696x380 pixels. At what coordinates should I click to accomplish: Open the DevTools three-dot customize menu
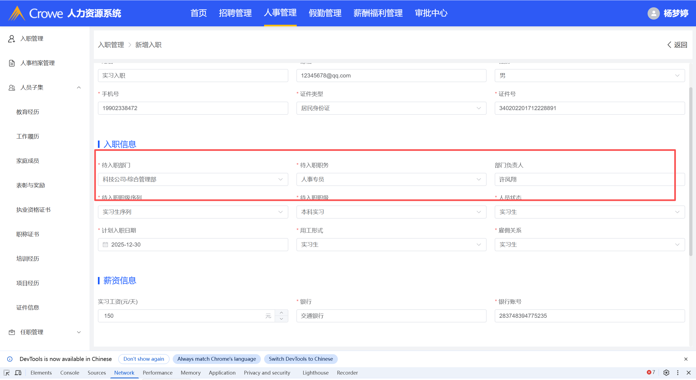678,373
